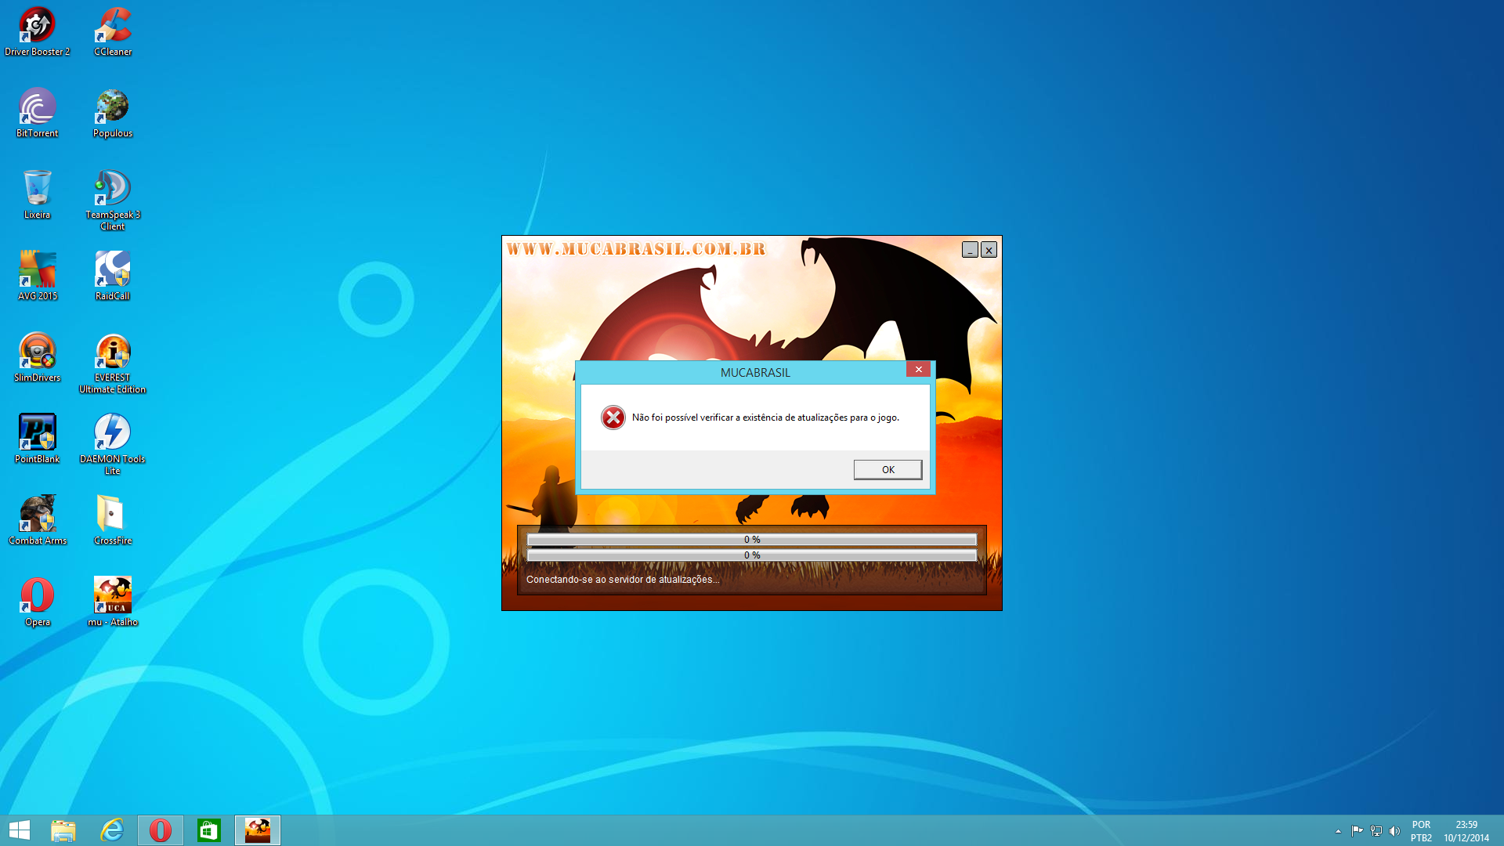1504x846 pixels.
Task: Switch to the Opera taskbar button
Action: click(161, 830)
